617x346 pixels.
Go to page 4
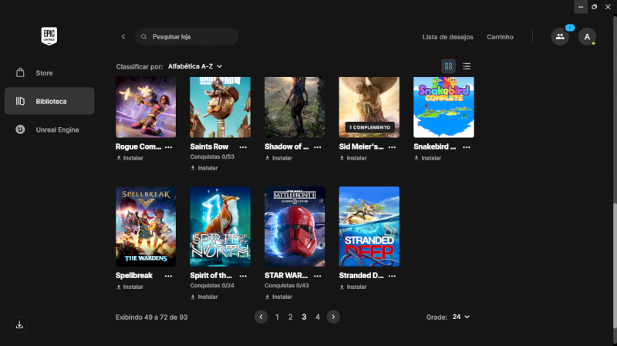click(x=318, y=317)
